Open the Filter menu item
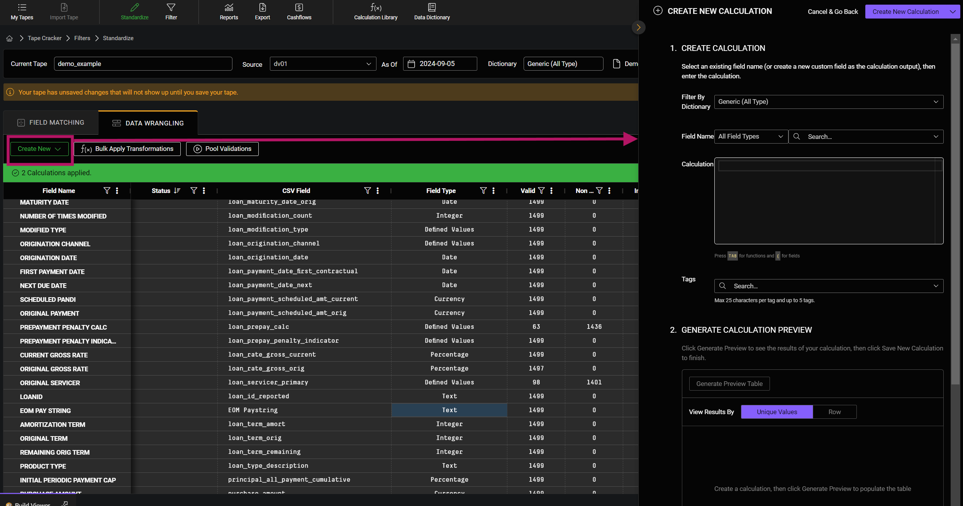 click(171, 12)
